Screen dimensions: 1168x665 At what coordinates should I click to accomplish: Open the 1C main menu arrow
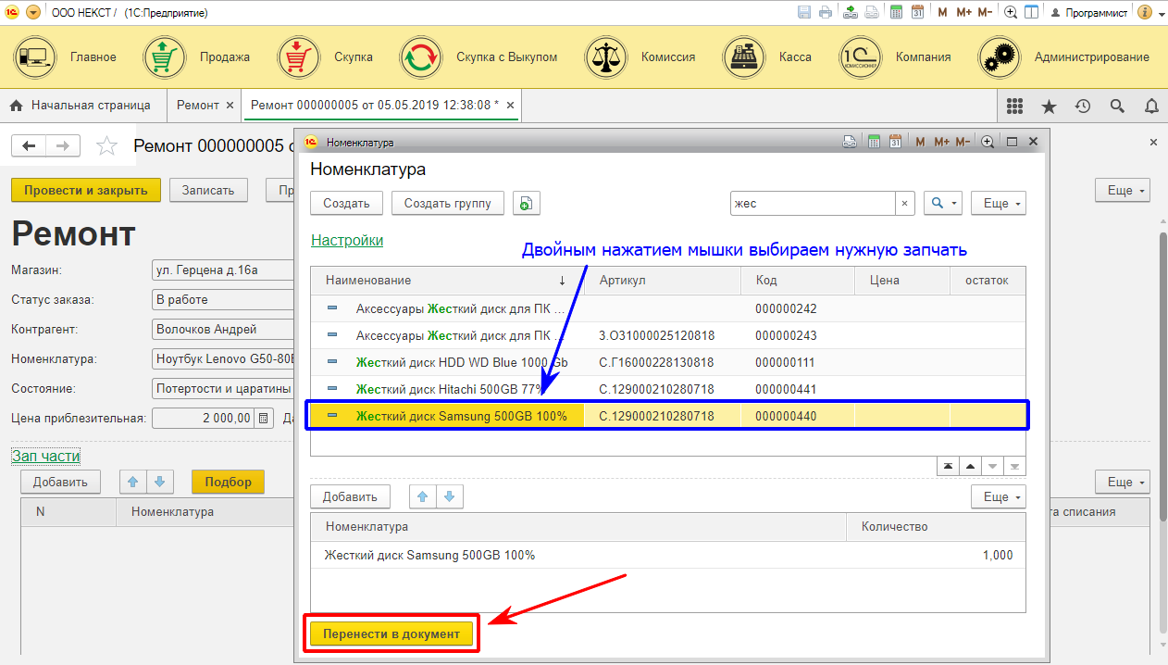pyautogui.click(x=33, y=13)
